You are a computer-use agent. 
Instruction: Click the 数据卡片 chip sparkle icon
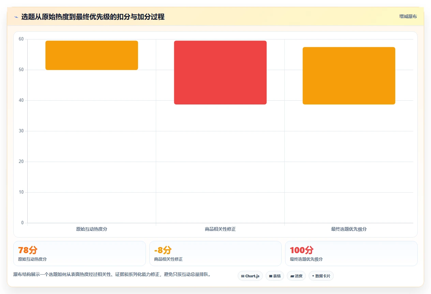313,276
